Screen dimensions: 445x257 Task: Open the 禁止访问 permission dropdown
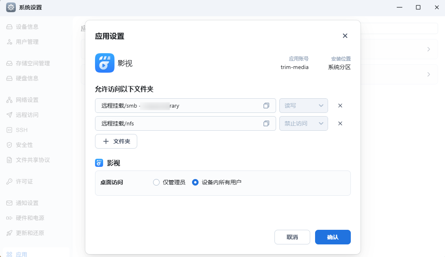(303, 123)
